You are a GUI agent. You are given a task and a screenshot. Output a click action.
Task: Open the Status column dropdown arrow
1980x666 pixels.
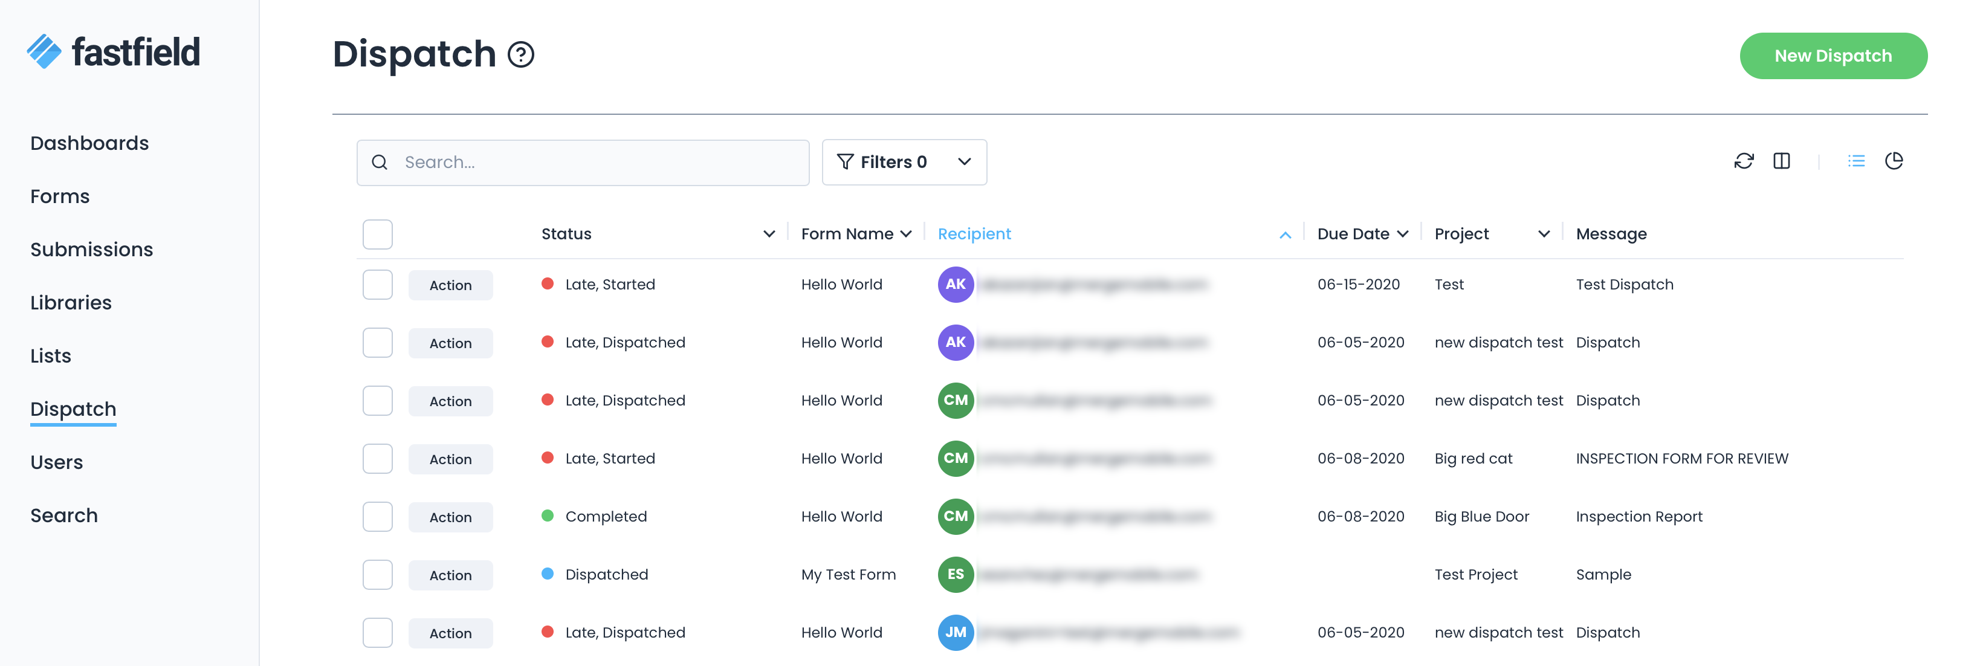click(x=769, y=234)
